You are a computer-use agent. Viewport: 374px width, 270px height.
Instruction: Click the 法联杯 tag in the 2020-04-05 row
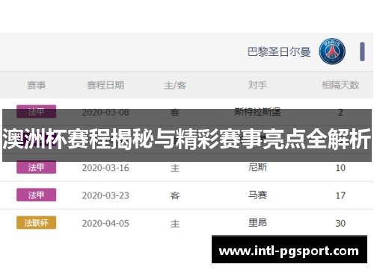pos(37,223)
